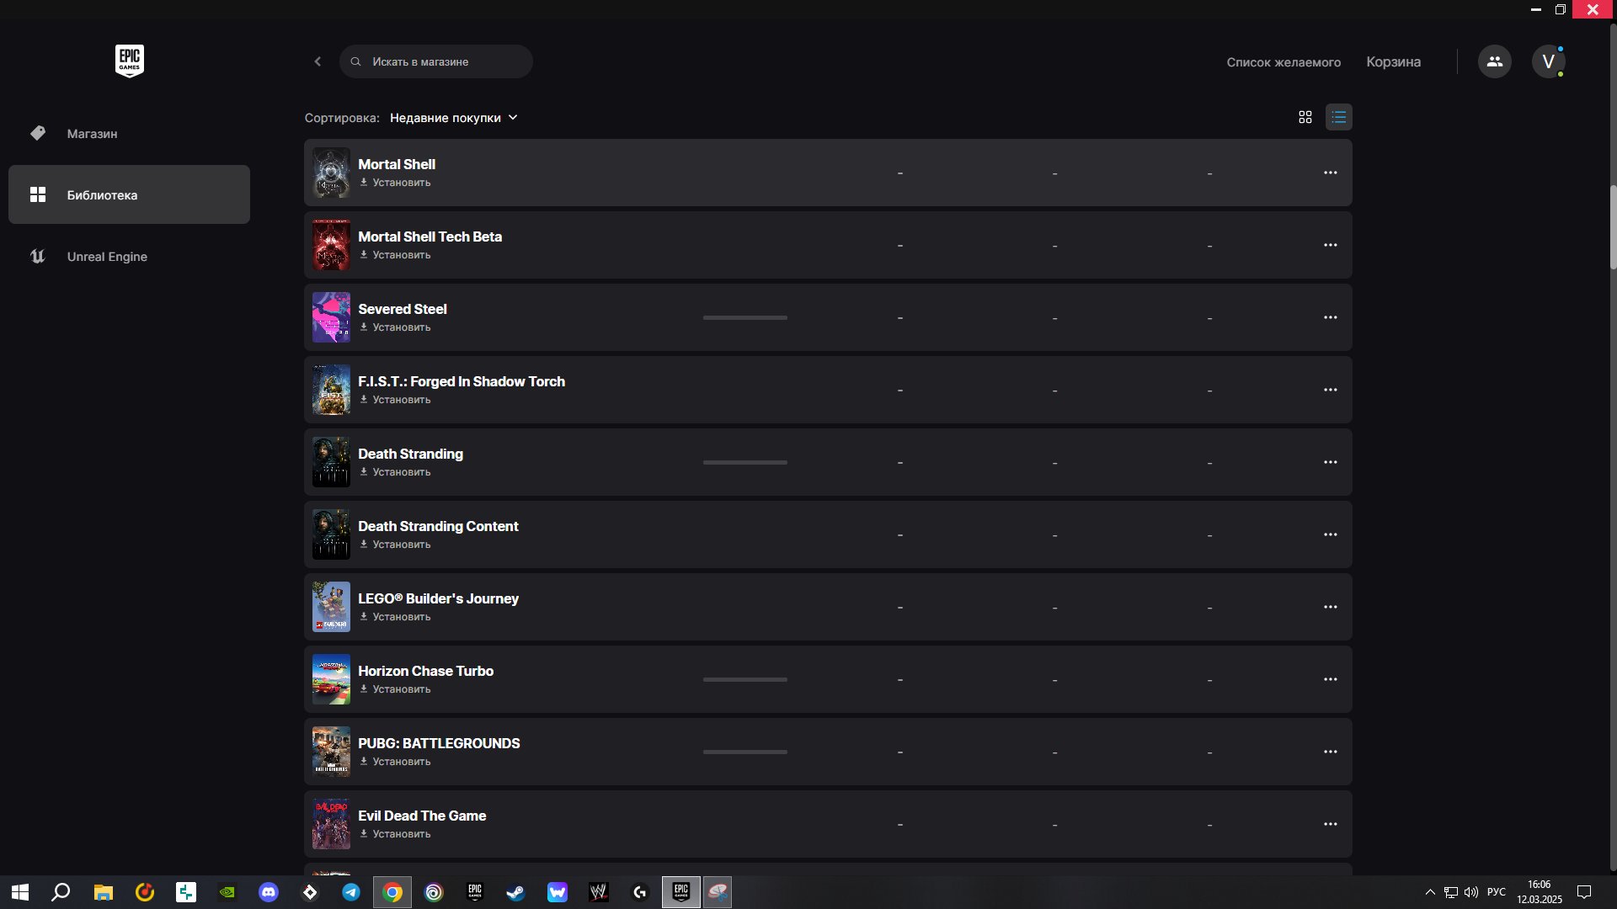The image size is (1617, 909).
Task: Click the Epic Games logo
Action: (130, 61)
